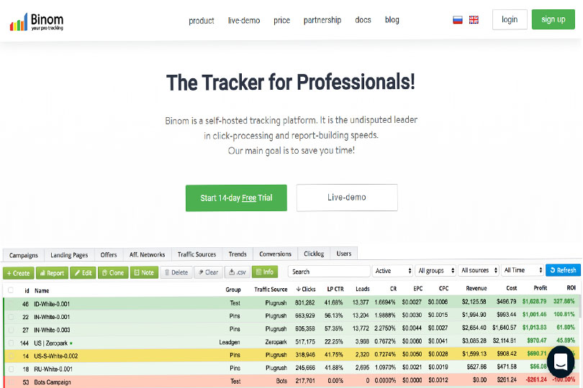Click the Profit column header

[x=541, y=287]
